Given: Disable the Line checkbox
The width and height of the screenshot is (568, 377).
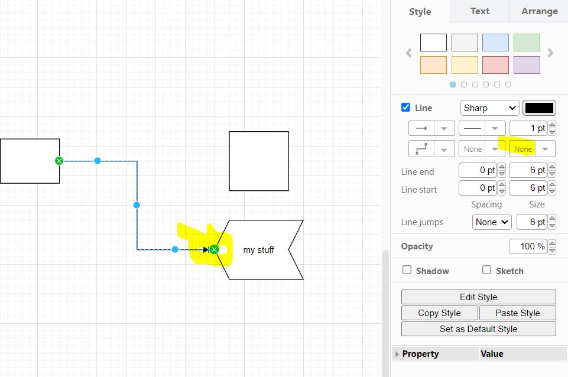Looking at the screenshot, I should coord(405,108).
